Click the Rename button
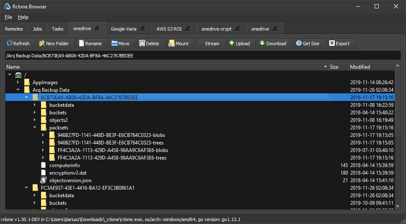The image size is (406, 224). (x=92, y=44)
